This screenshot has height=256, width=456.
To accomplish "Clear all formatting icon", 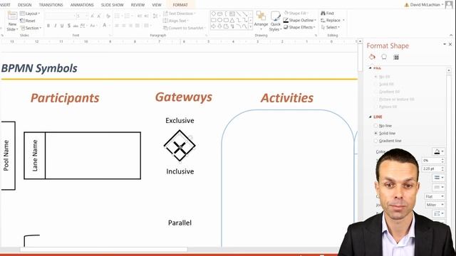I will tap(108, 16).
